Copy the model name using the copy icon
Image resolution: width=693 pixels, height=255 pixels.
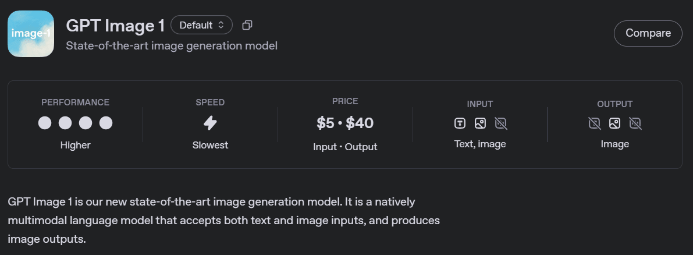tap(247, 25)
